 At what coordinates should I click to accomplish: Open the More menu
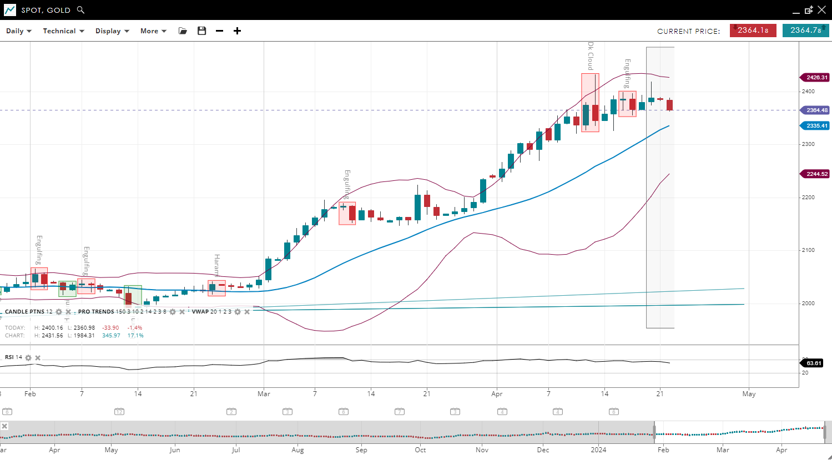click(x=153, y=31)
